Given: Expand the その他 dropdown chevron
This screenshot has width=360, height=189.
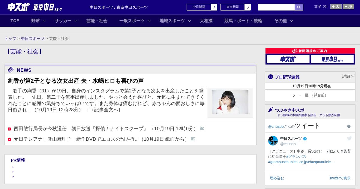Looking at the screenshot, I should 291,21.
